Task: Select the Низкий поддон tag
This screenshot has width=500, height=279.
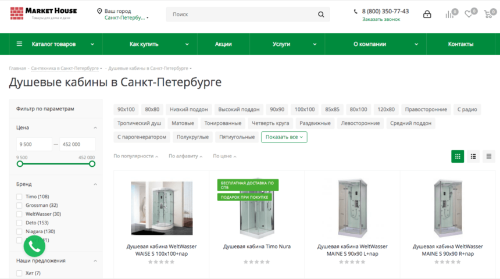Action: 189,109
